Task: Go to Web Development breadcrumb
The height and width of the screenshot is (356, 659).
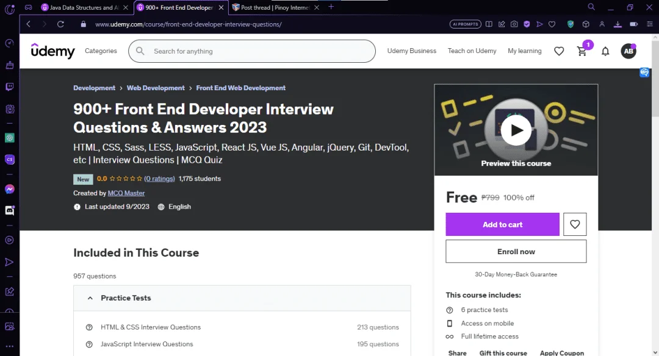Action: [156, 88]
